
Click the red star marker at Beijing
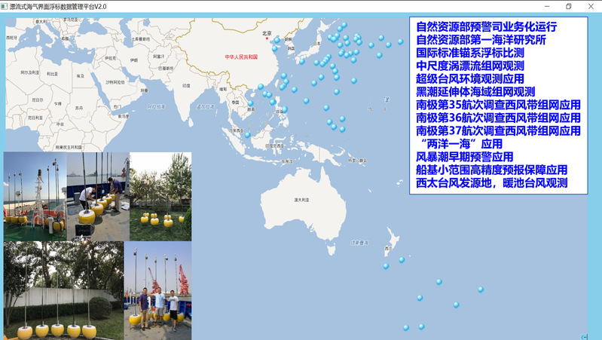click(x=266, y=38)
